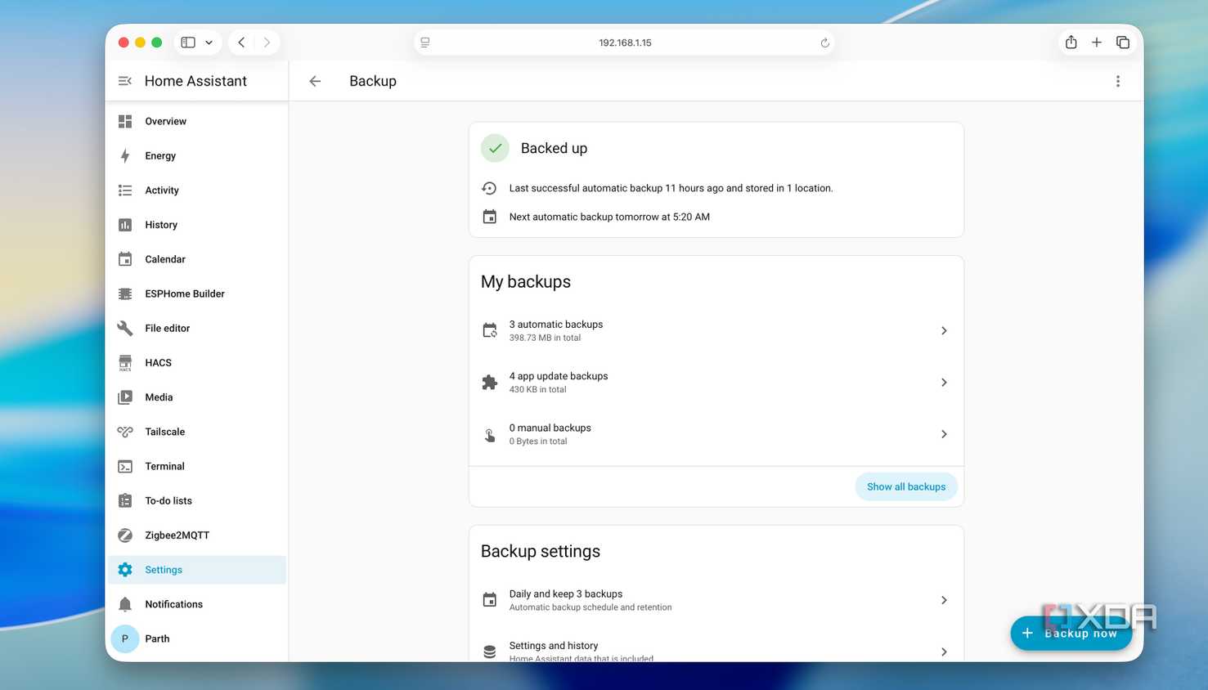Image resolution: width=1208 pixels, height=690 pixels.
Task: Open Activity from the sidebar
Action: [197, 190]
